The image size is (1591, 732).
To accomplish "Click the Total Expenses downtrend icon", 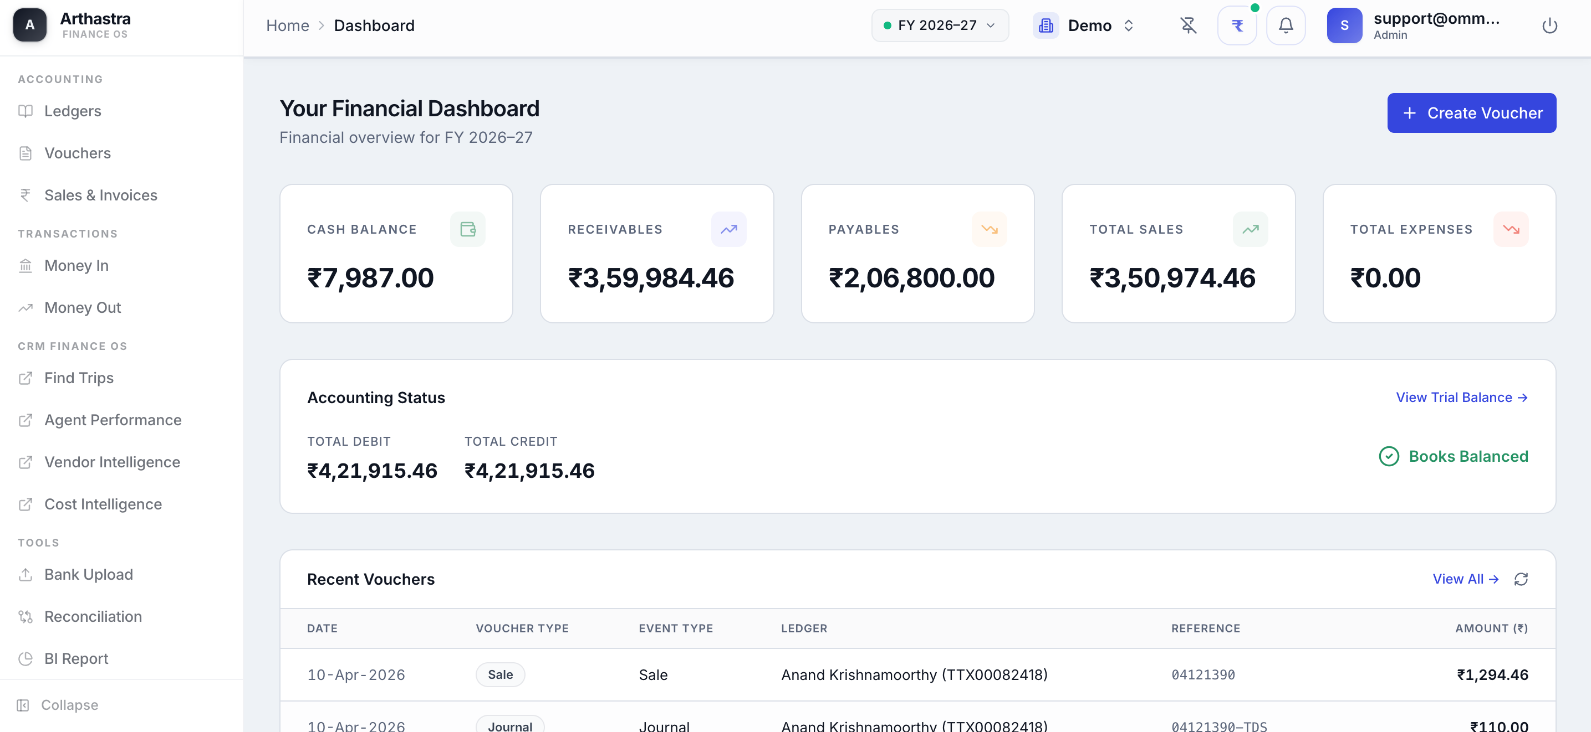I will click(1510, 229).
